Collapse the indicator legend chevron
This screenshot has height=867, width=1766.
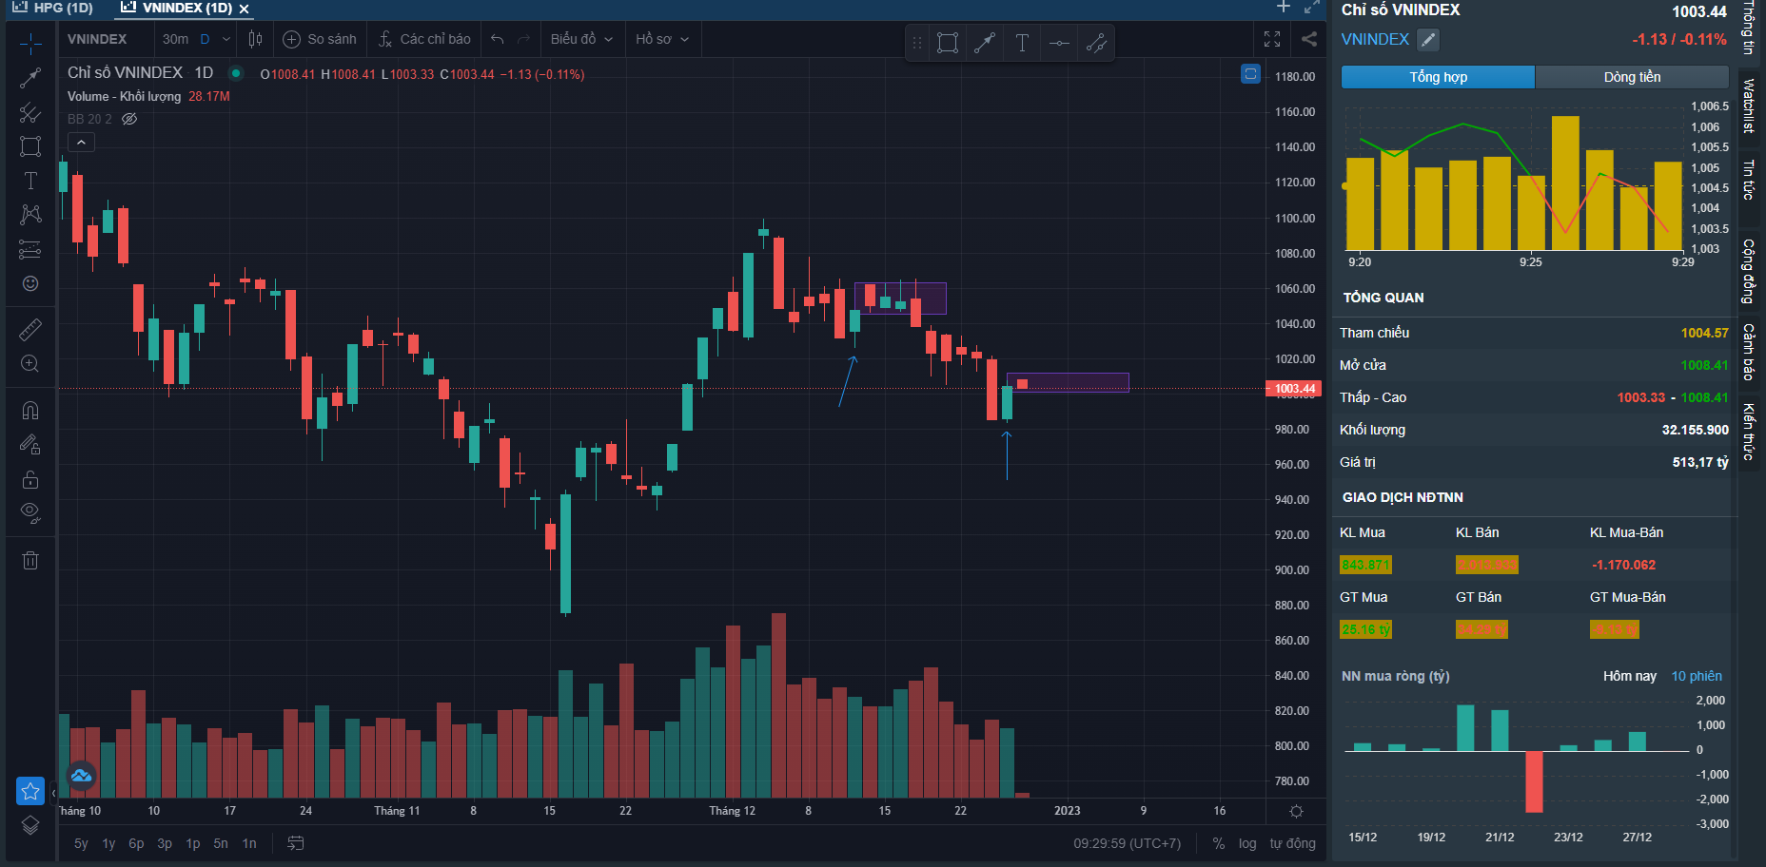click(82, 143)
